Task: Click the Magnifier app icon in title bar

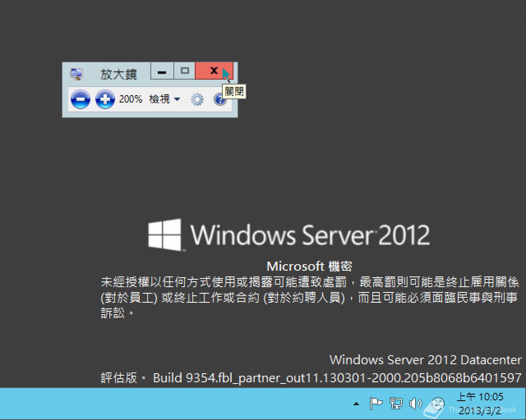Action: tap(76, 74)
